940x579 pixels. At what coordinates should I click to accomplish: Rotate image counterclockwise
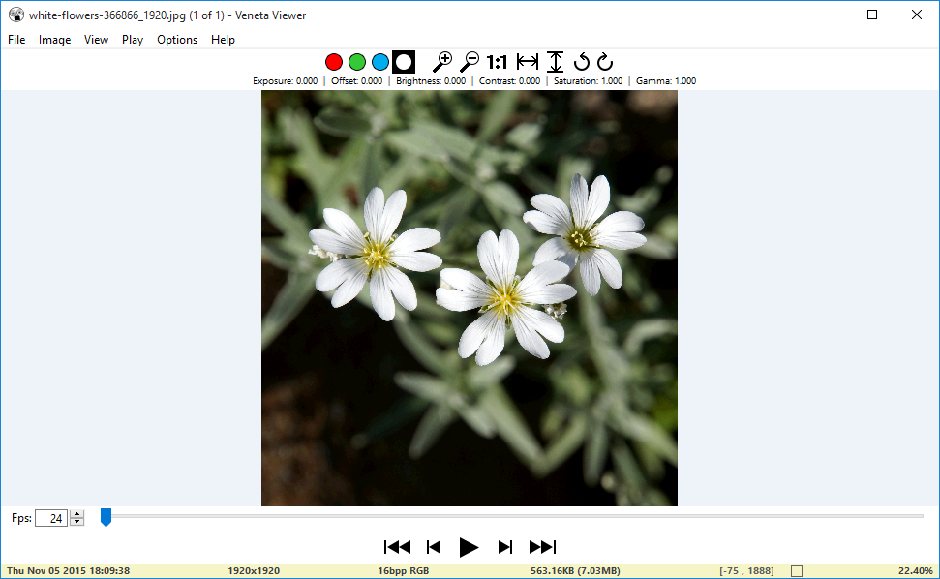tap(581, 62)
